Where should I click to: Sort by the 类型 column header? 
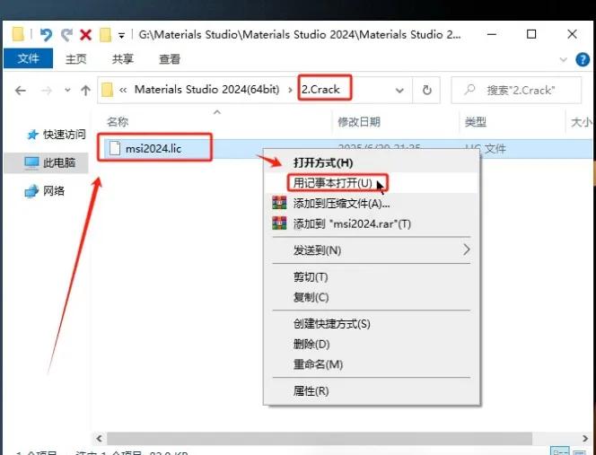pyautogui.click(x=476, y=122)
